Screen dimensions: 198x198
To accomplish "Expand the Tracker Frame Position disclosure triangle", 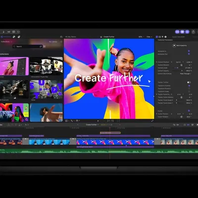I will 156,94.
